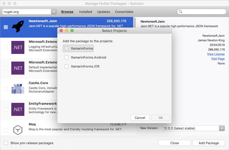Click the author name James Newton-King

point(211,40)
